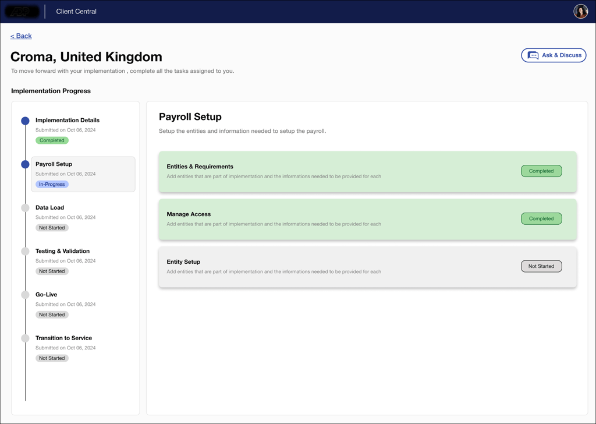Screen dimensions: 596x424
Task: Open Entities & Requirements card title
Action: click(200, 167)
